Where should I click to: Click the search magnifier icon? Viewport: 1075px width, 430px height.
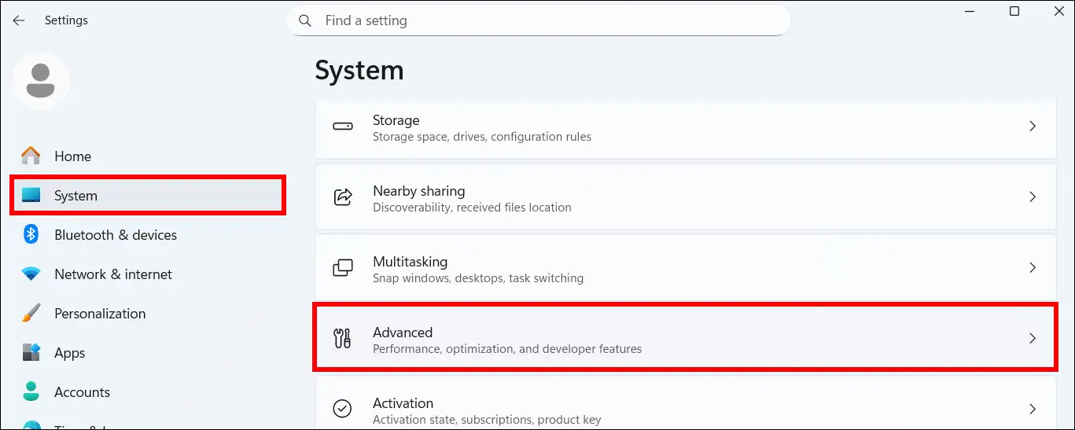(x=304, y=20)
